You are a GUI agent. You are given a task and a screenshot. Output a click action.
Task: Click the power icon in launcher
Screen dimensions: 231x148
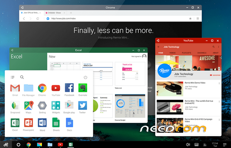86,77
